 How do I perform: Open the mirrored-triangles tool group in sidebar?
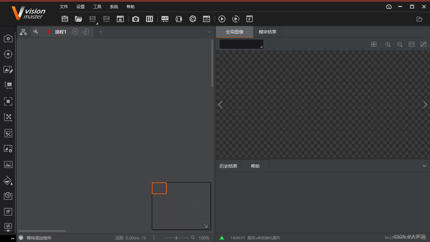pos(8,164)
